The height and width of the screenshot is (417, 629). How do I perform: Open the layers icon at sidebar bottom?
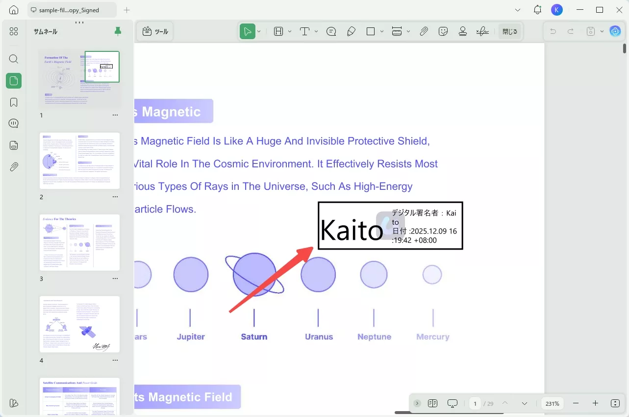pyautogui.click(x=14, y=403)
